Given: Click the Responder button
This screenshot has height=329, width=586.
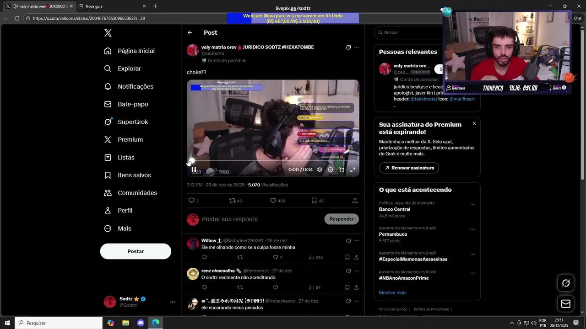Looking at the screenshot, I should pyautogui.click(x=342, y=219).
